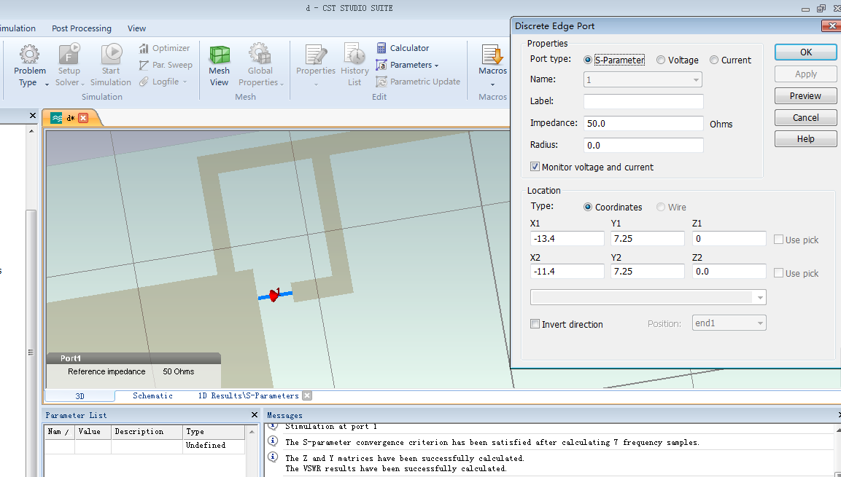The width and height of the screenshot is (841, 477).
Task: Open the View ribbon tab
Action: pos(137,28)
